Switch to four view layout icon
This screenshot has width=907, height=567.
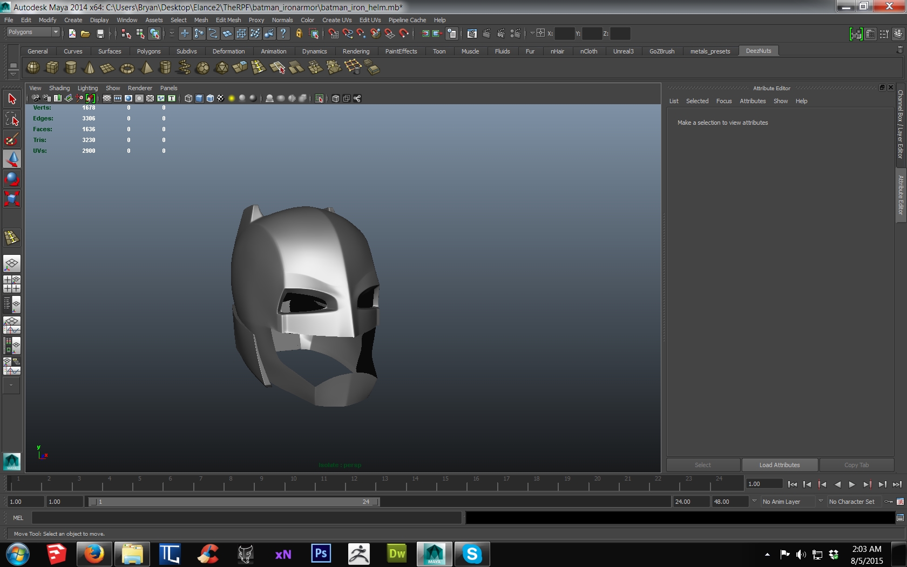(x=12, y=283)
